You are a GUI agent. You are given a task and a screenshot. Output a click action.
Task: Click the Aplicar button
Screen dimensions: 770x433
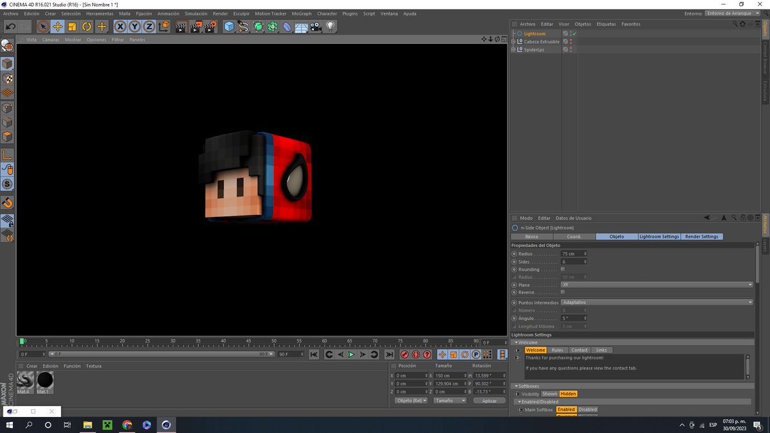[489, 400]
